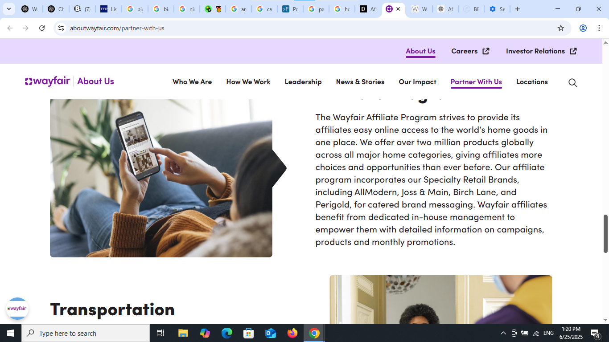Click About Us text beside the Wayfair logo
Image resolution: width=609 pixels, height=342 pixels.
click(95, 81)
